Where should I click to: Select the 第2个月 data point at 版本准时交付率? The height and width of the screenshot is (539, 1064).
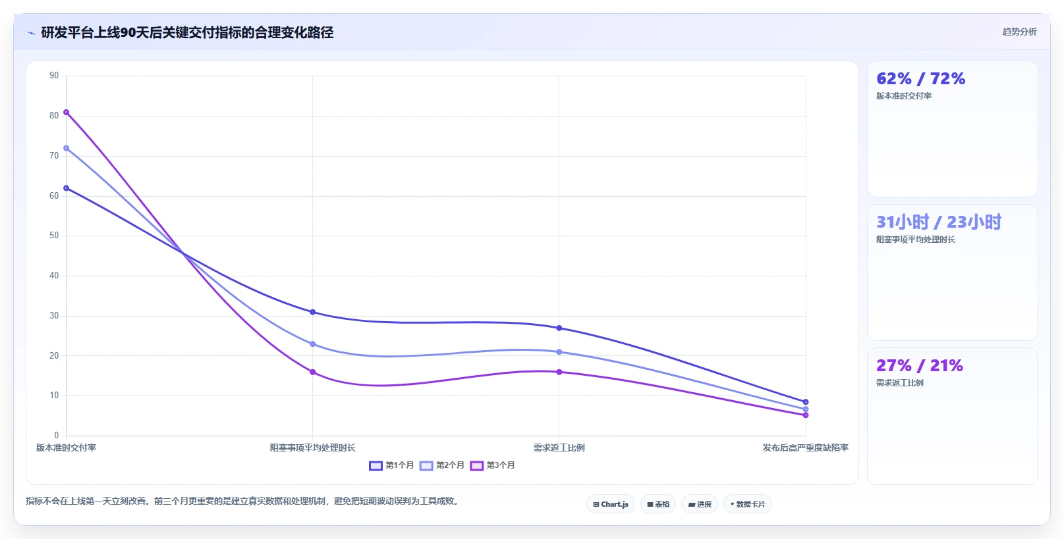tap(66, 148)
